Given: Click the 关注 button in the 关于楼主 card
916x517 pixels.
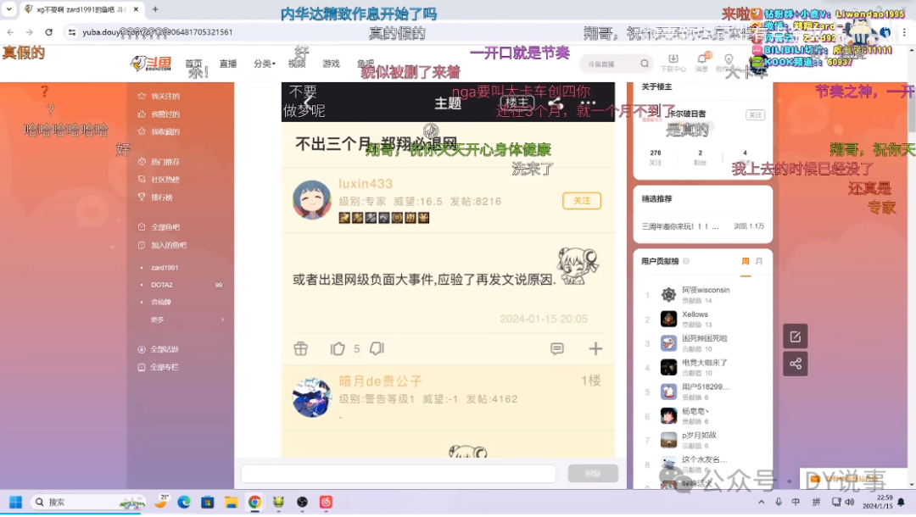Looking at the screenshot, I should 756,114.
